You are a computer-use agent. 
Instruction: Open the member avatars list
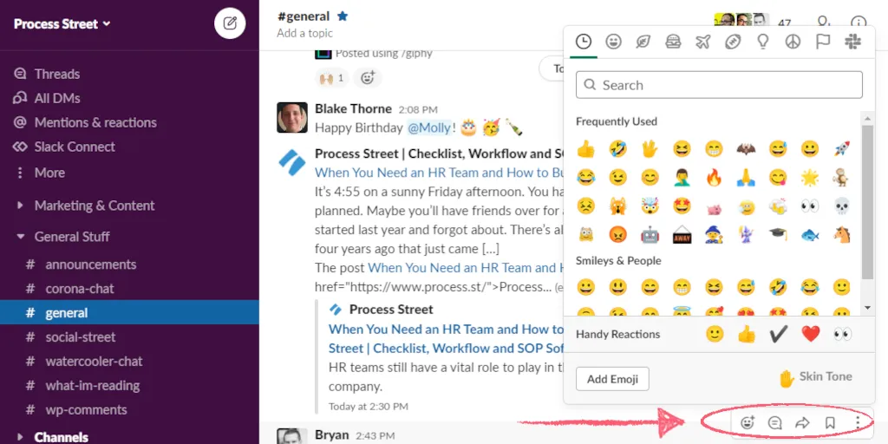click(x=742, y=20)
